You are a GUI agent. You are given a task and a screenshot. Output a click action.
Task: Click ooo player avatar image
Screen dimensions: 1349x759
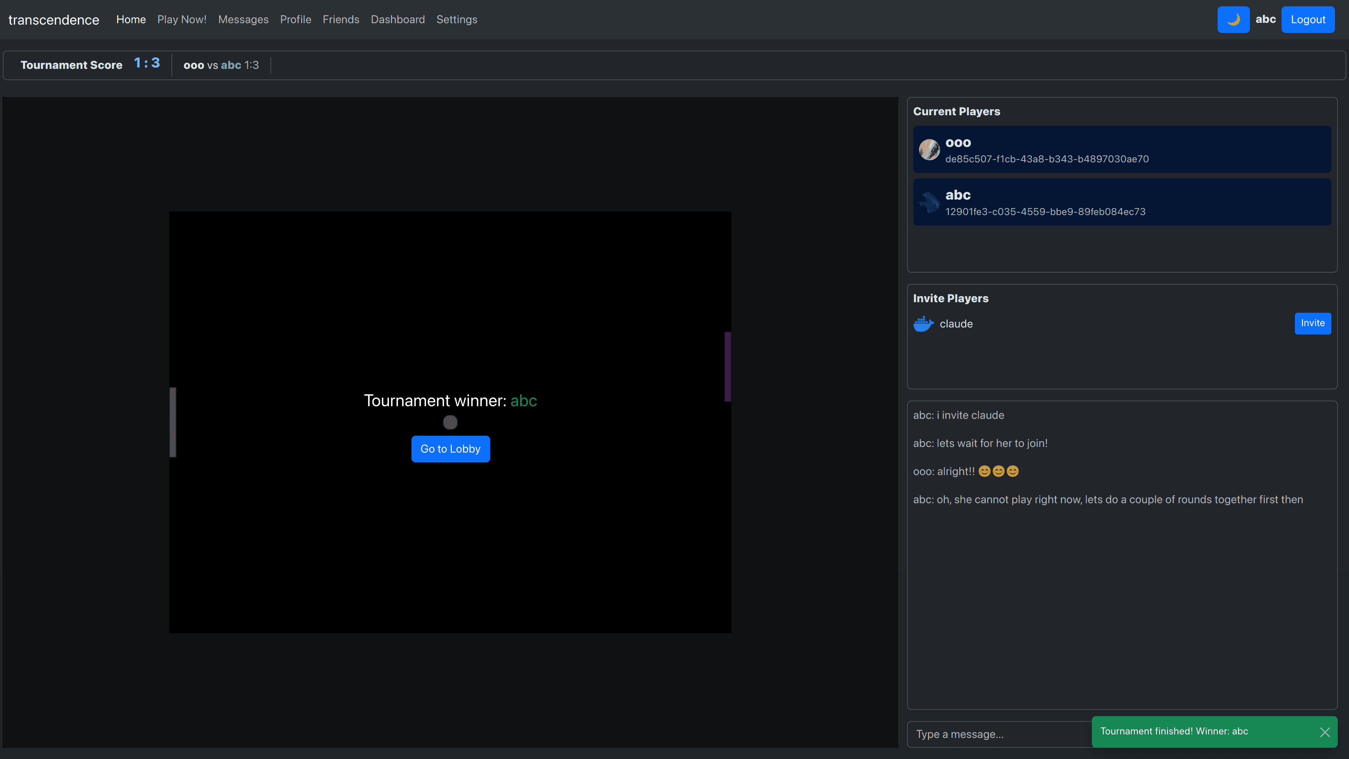pos(929,150)
